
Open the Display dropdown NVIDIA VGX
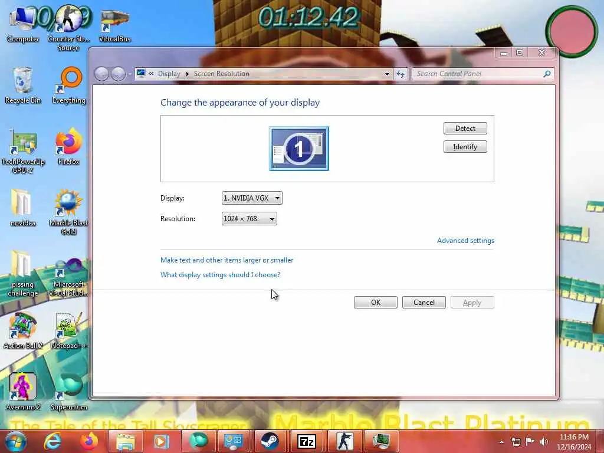(252, 198)
